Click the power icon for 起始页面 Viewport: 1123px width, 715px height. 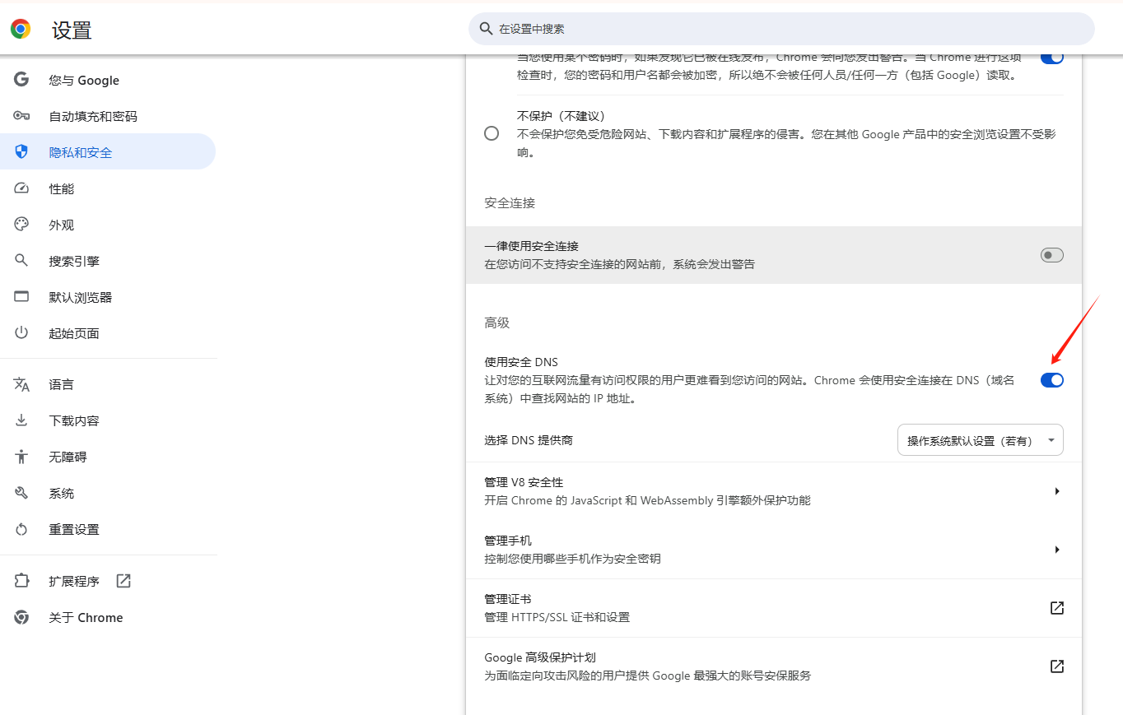(21, 333)
